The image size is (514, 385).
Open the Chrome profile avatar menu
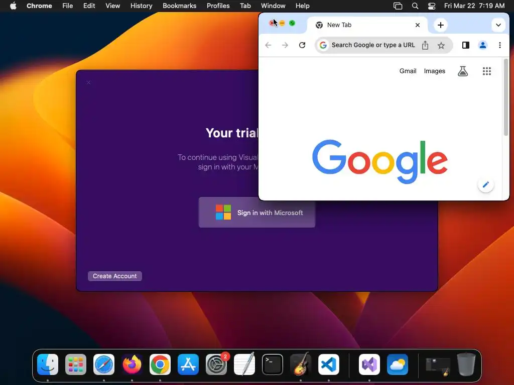483,45
